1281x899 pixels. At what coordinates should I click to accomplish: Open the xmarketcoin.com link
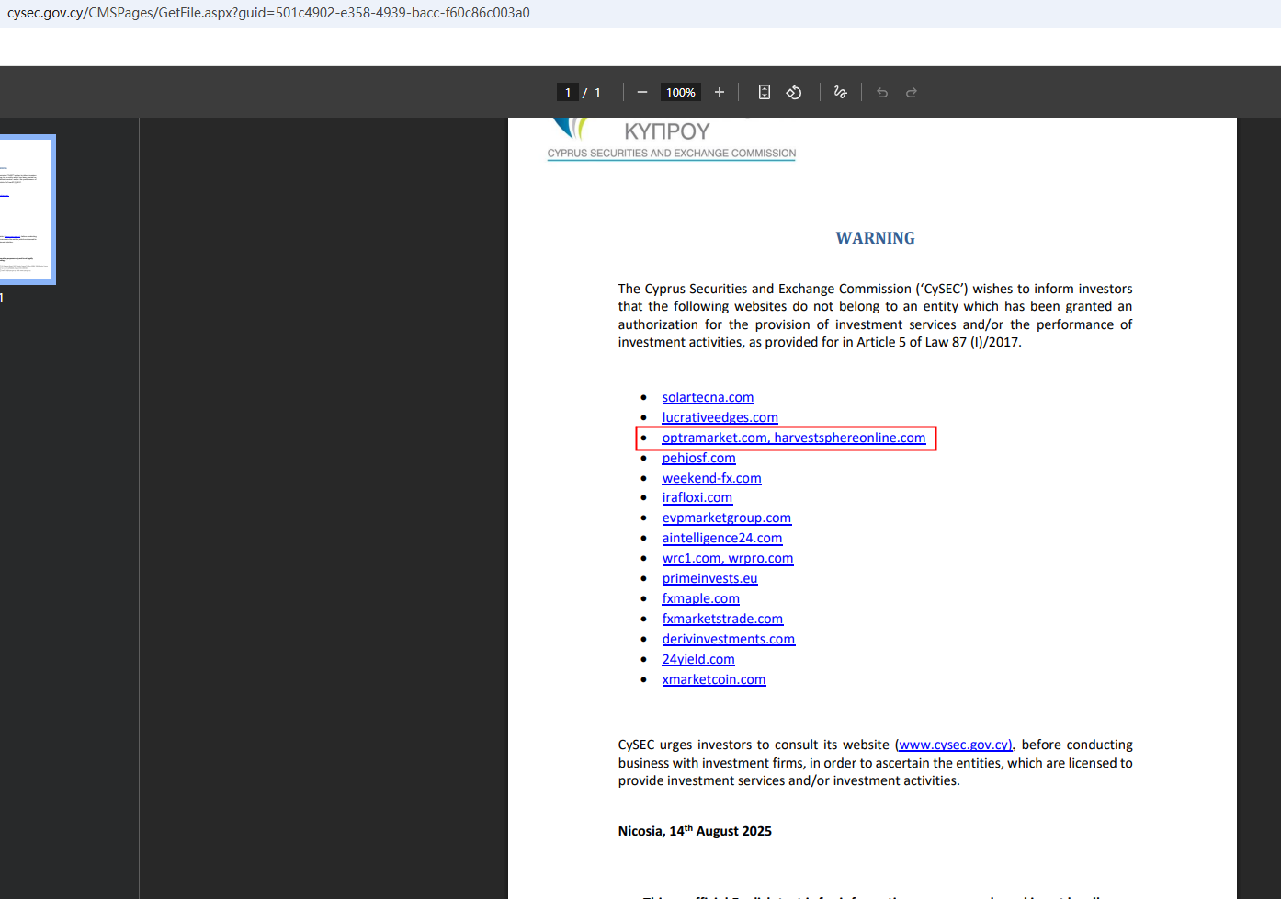714,679
